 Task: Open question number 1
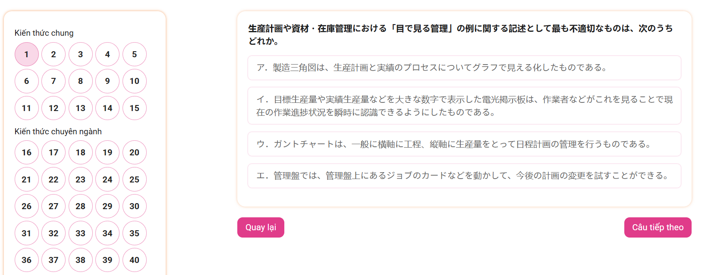coord(27,54)
